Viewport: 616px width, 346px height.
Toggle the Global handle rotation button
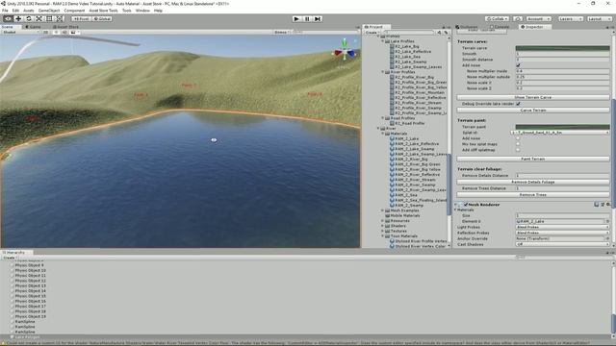click(102, 18)
